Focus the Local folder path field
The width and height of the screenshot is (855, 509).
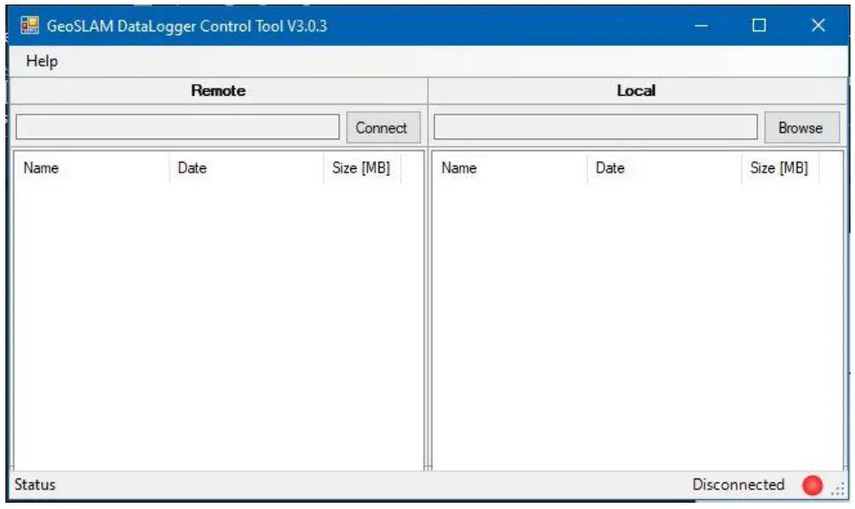(595, 127)
